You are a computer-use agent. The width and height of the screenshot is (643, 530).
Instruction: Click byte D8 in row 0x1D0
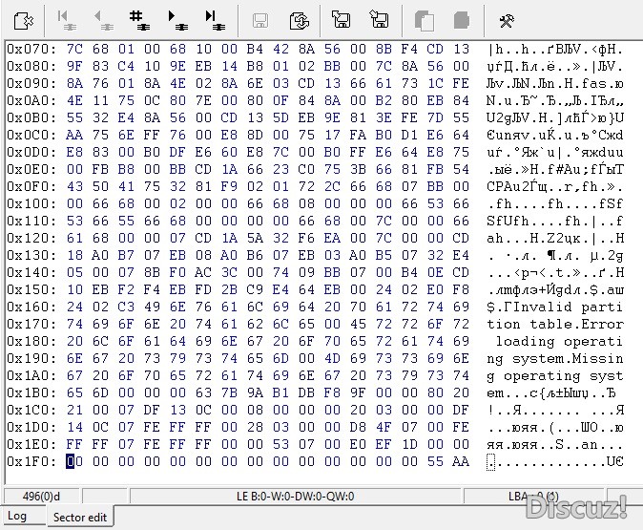(x=358, y=427)
